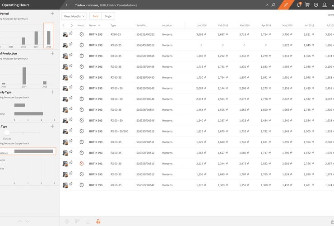This screenshot has width=334, height=226.
Task: Select the 2018 bar in Period chart
Action: [49, 35]
